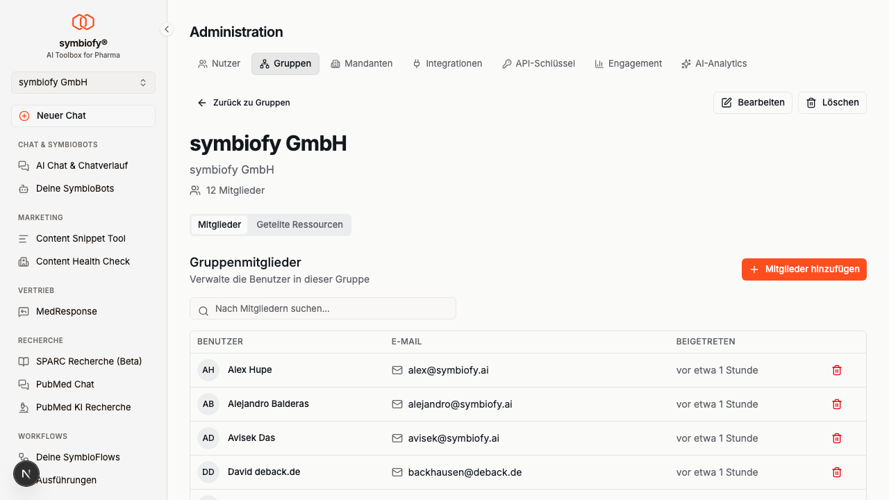Click Mitglieder hinzufügen

(804, 269)
